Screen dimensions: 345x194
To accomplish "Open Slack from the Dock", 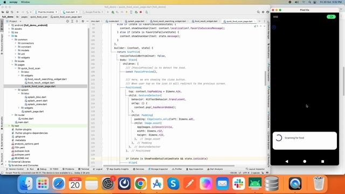I will (x=238, y=183).
